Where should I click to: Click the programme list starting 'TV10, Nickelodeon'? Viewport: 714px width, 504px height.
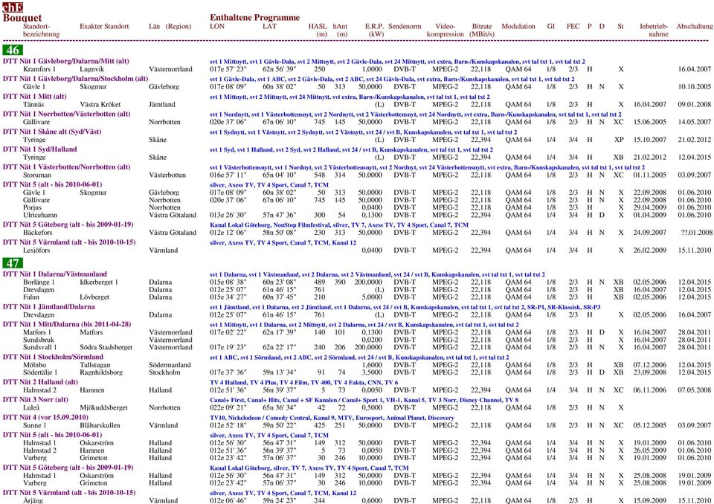click(332, 418)
